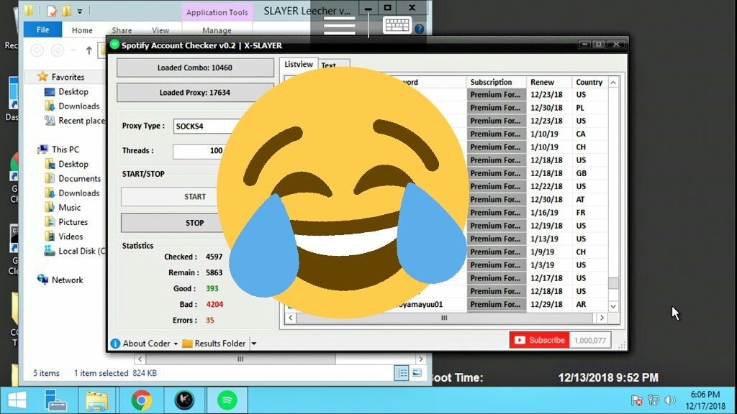
Task: Open the About Coder dropdown arrow
Action: pos(176,344)
